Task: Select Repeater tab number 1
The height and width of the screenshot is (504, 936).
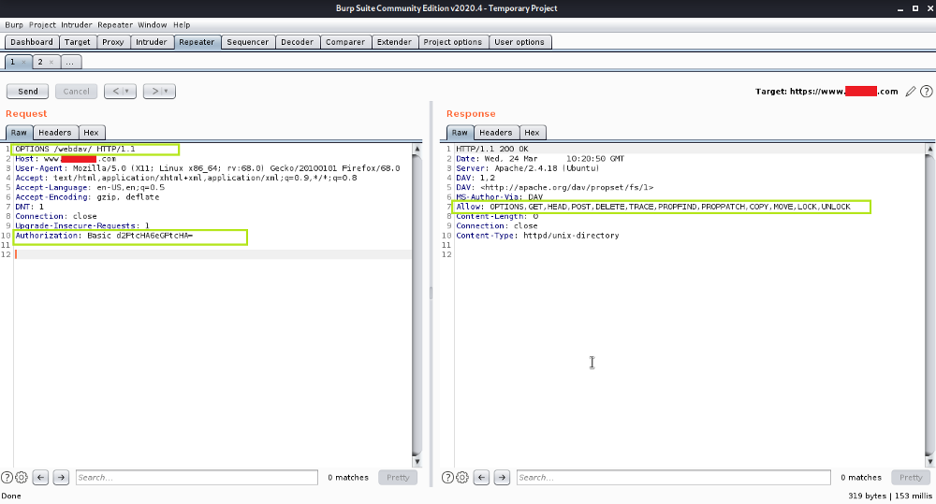Action: point(12,62)
